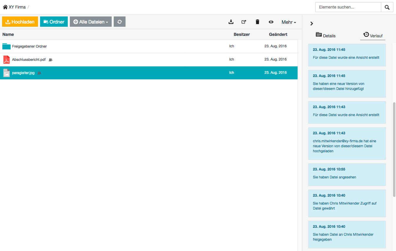Click the 11:45 'neue Version hinzugefügt' entry
396x251 pixels.
347,84
